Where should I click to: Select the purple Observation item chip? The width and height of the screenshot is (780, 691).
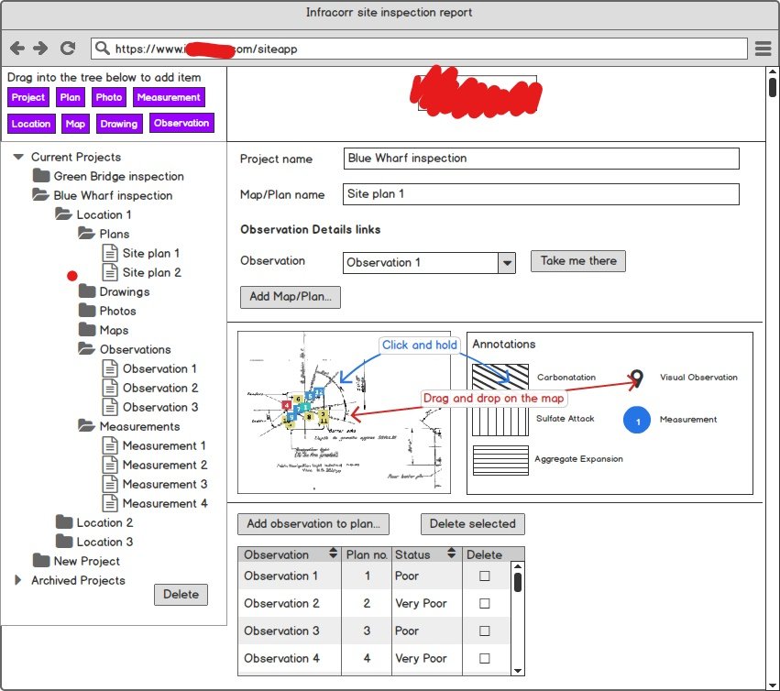181,123
